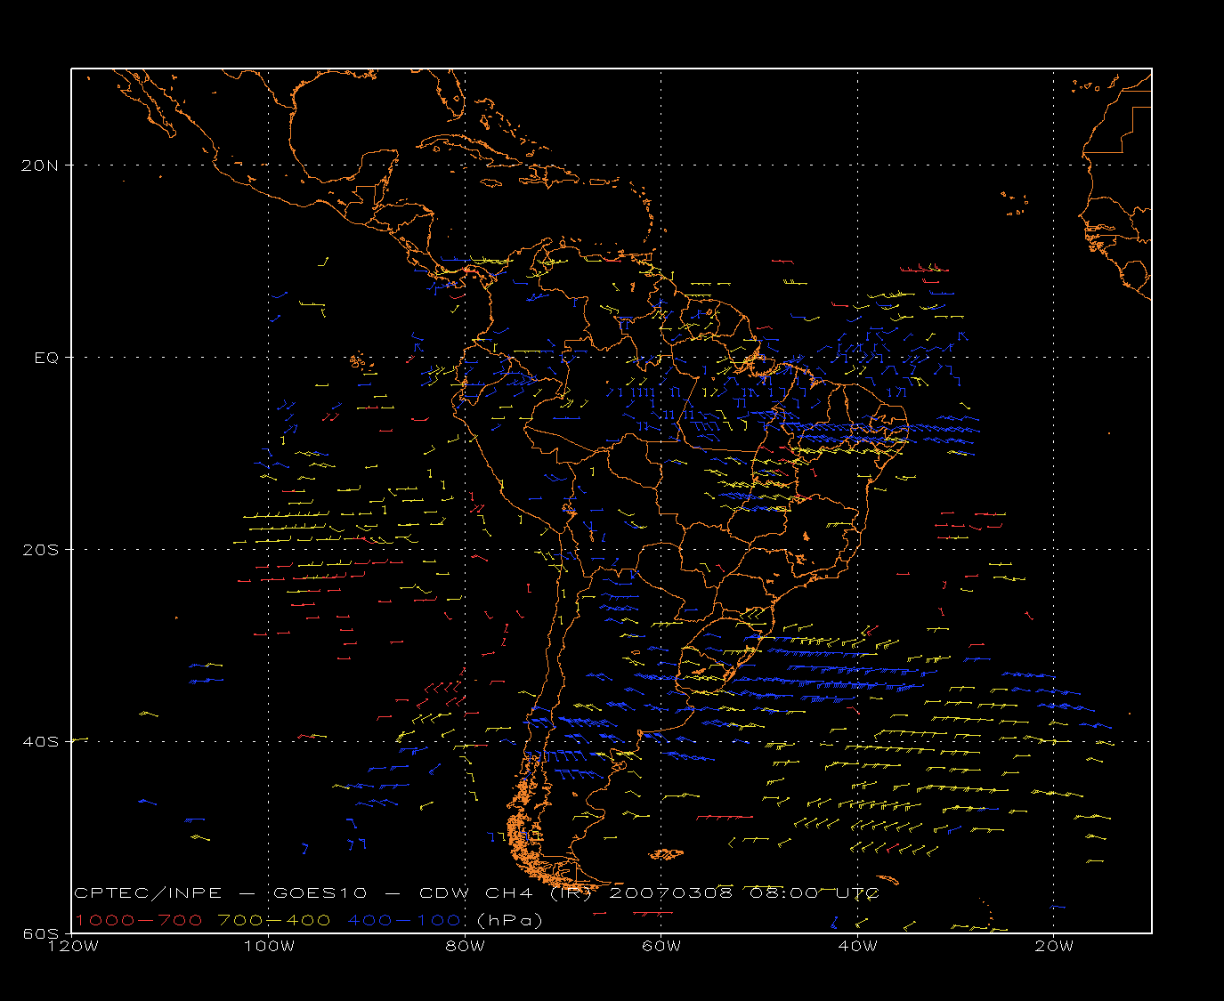Click the 120W longitude label
The height and width of the screenshot is (1001, 1224).
(x=72, y=946)
